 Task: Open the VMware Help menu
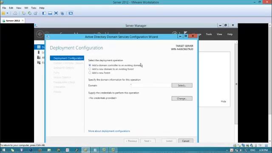click(42, 8)
